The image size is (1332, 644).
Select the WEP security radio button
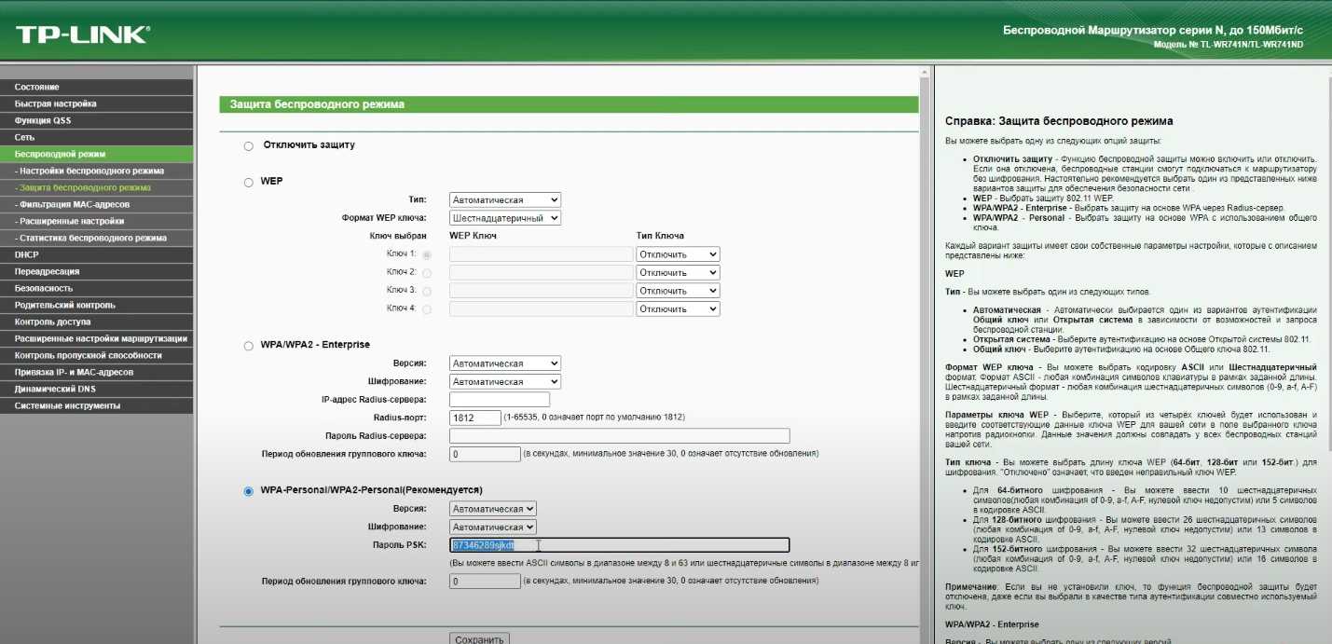[x=248, y=183]
